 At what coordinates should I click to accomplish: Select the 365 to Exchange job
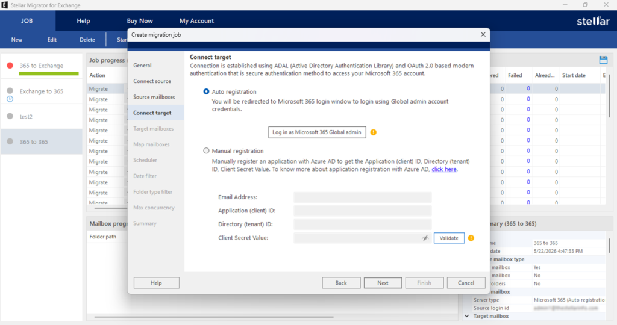coord(42,66)
